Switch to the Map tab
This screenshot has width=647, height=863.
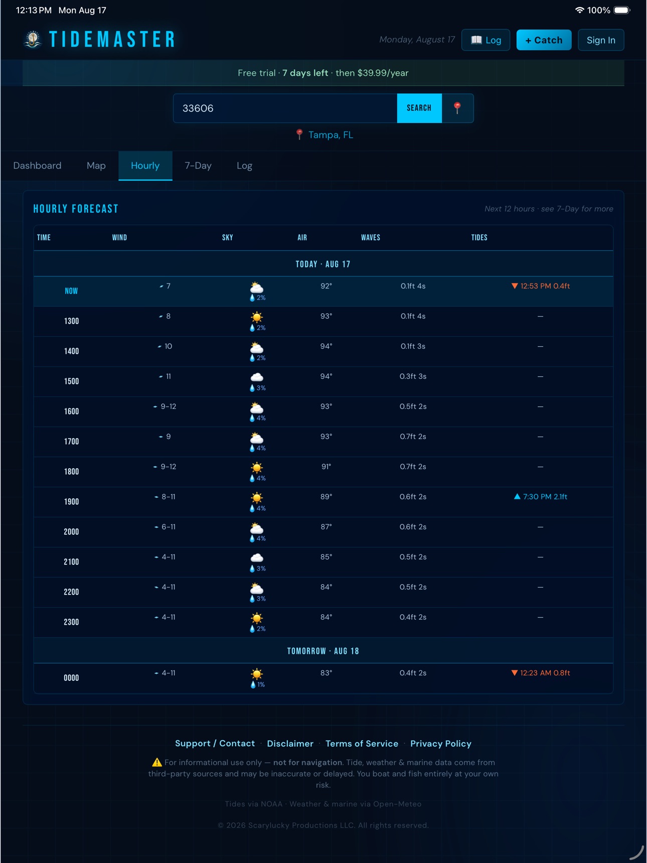pos(96,166)
